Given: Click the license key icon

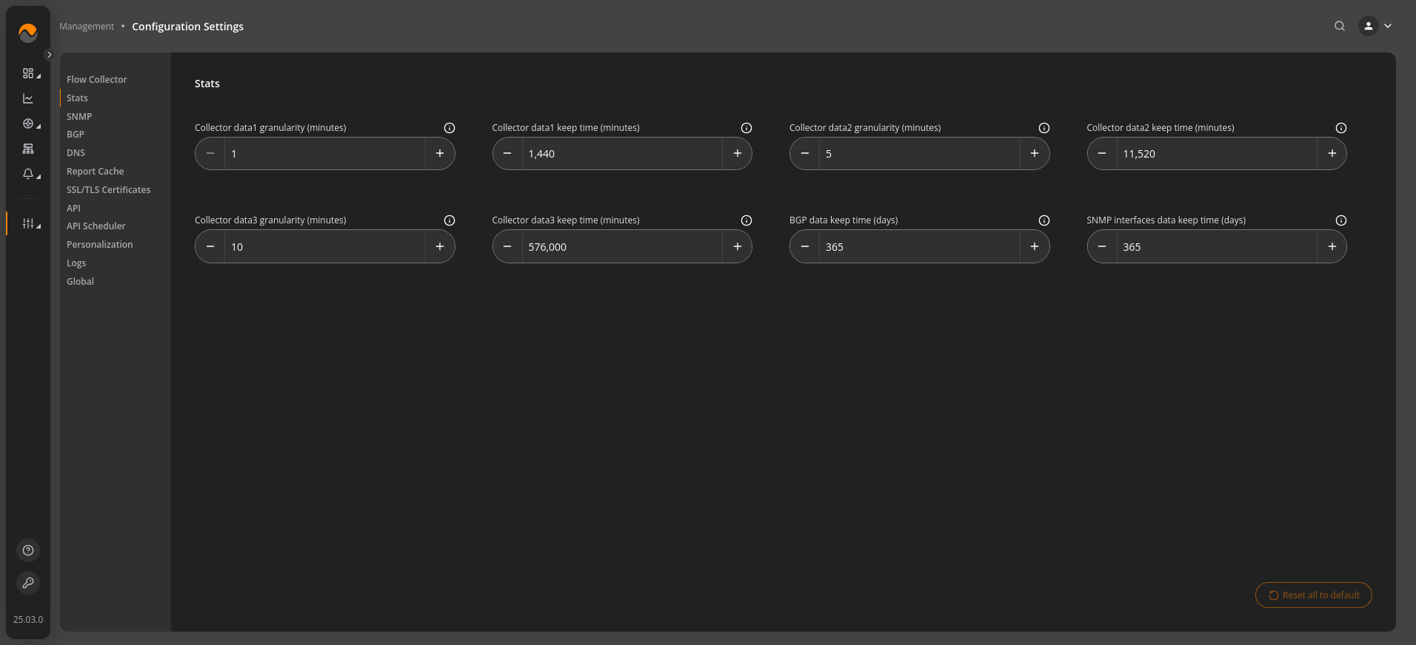Looking at the screenshot, I should tap(28, 583).
